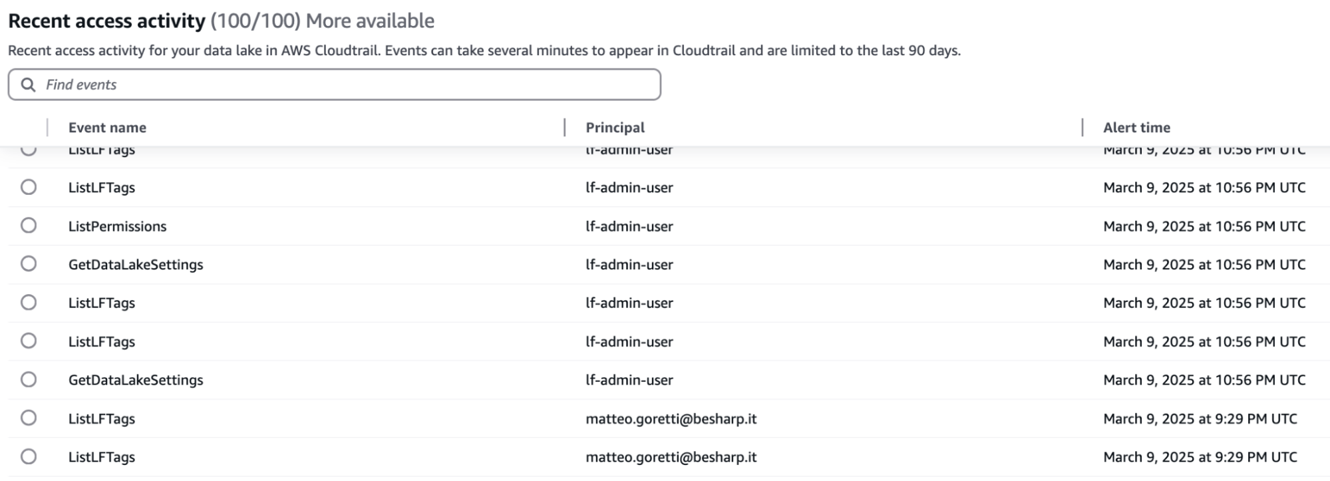Select the second GetDataLakeSettings row radio button
This screenshot has width=1330, height=481.
click(x=29, y=380)
